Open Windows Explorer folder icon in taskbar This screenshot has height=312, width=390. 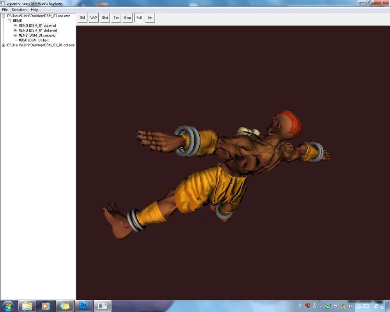click(27, 306)
